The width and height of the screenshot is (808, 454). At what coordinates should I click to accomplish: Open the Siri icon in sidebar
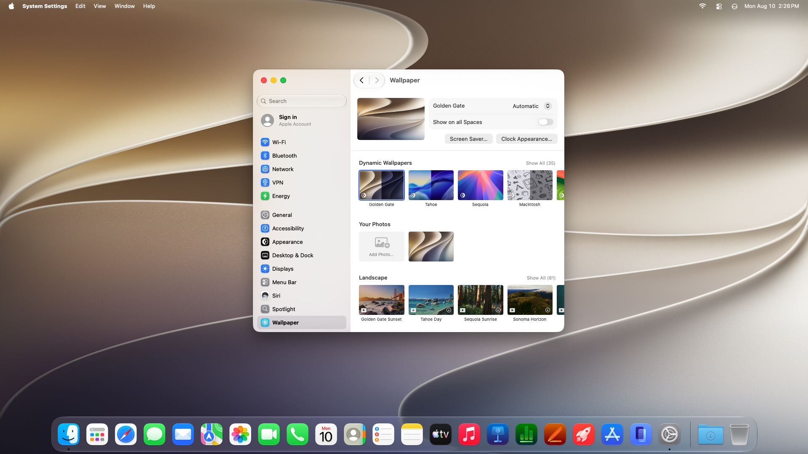click(x=265, y=296)
